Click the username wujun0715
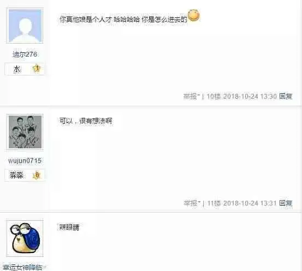This screenshot has height=271, width=302. point(25,161)
